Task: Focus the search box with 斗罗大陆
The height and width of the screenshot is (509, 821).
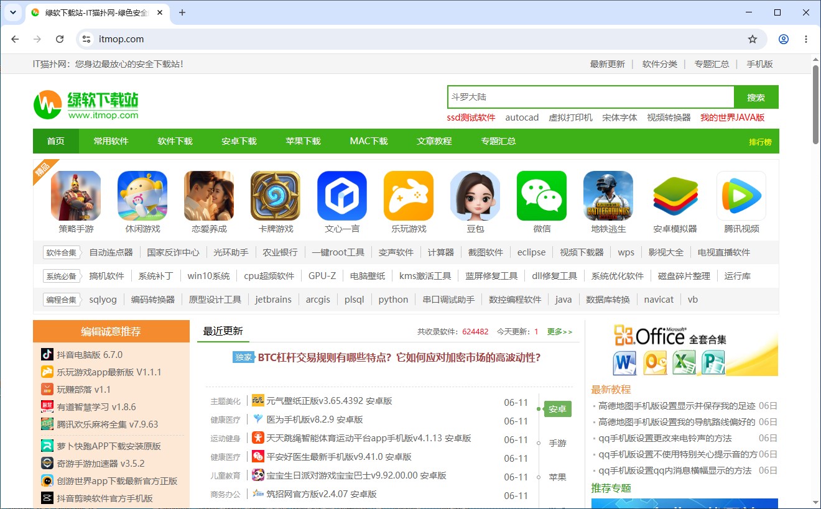Action: 591,98
